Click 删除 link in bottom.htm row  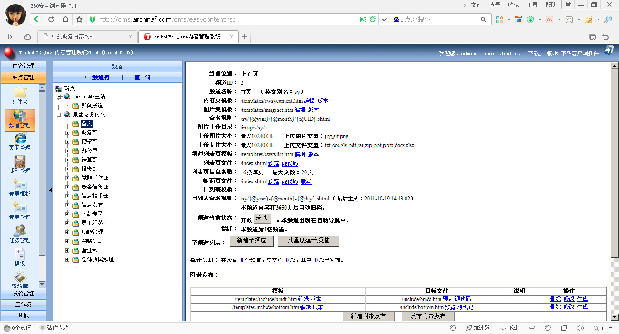click(x=555, y=307)
